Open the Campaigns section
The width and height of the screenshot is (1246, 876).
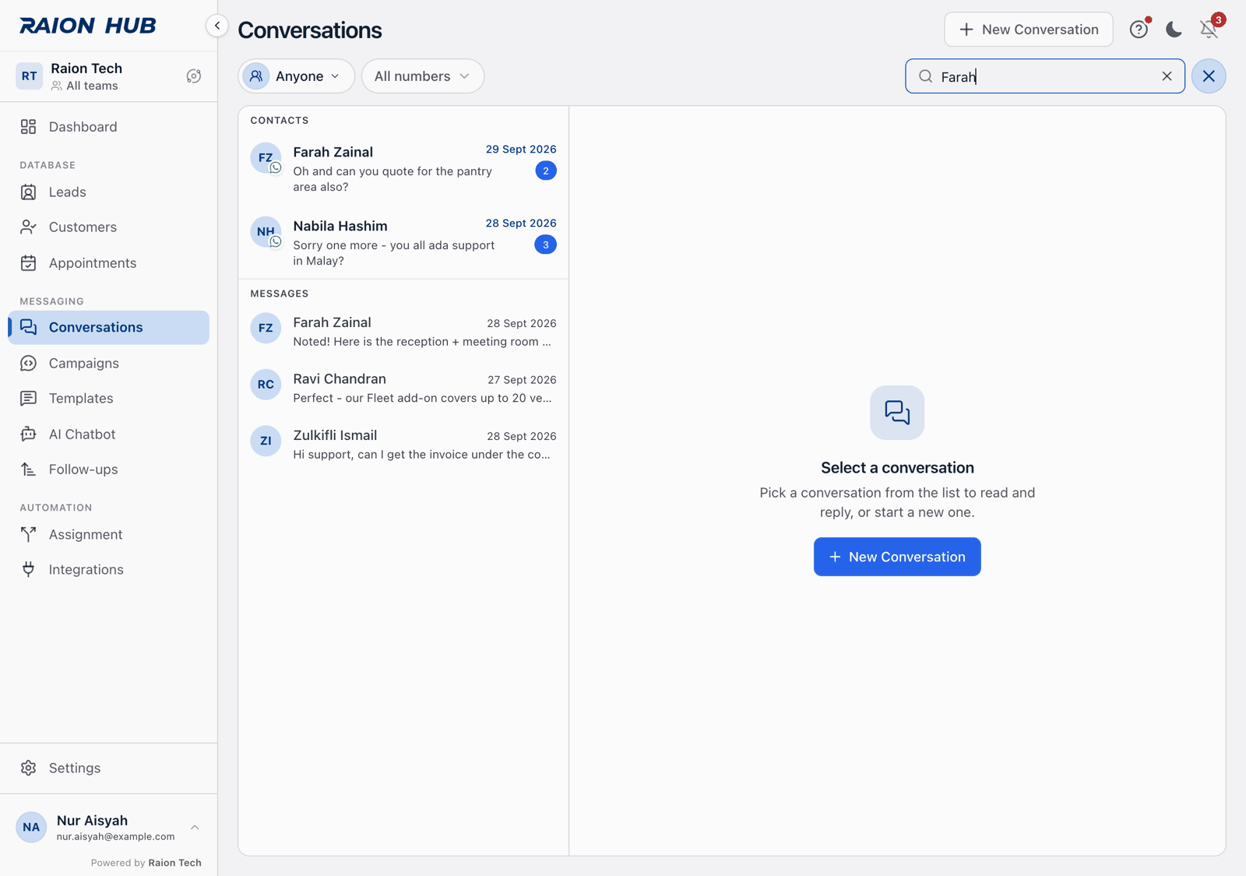pos(109,364)
